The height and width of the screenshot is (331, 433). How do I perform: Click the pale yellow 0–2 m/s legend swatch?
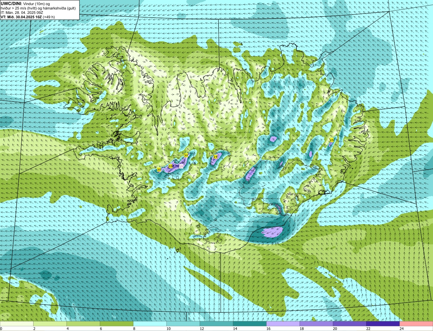coord(17,324)
